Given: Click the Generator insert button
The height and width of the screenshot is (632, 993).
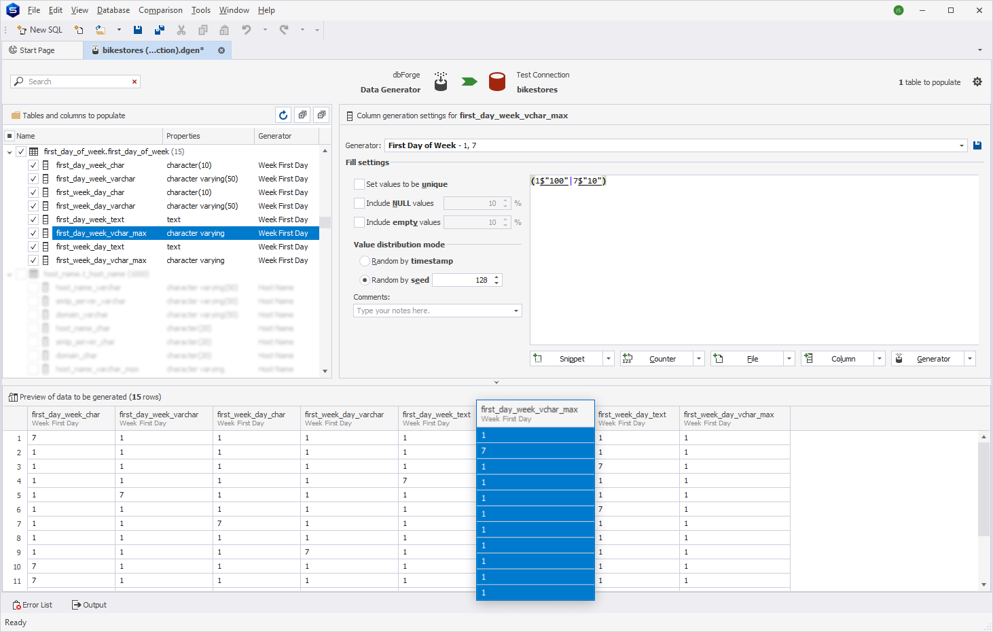Looking at the screenshot, I should click(928, 359).
